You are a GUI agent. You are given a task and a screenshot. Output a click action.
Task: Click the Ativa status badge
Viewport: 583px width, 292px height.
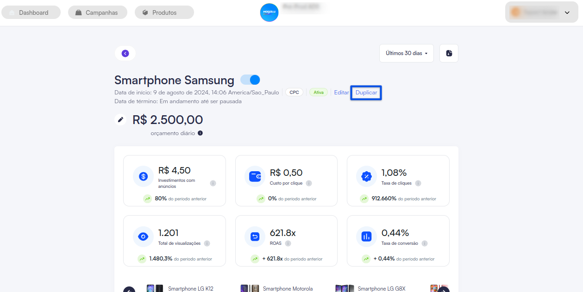coord(319,92)
